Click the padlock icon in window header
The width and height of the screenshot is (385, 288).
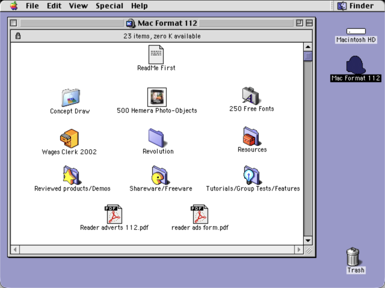pyautogui.click(x=17, y=36)
